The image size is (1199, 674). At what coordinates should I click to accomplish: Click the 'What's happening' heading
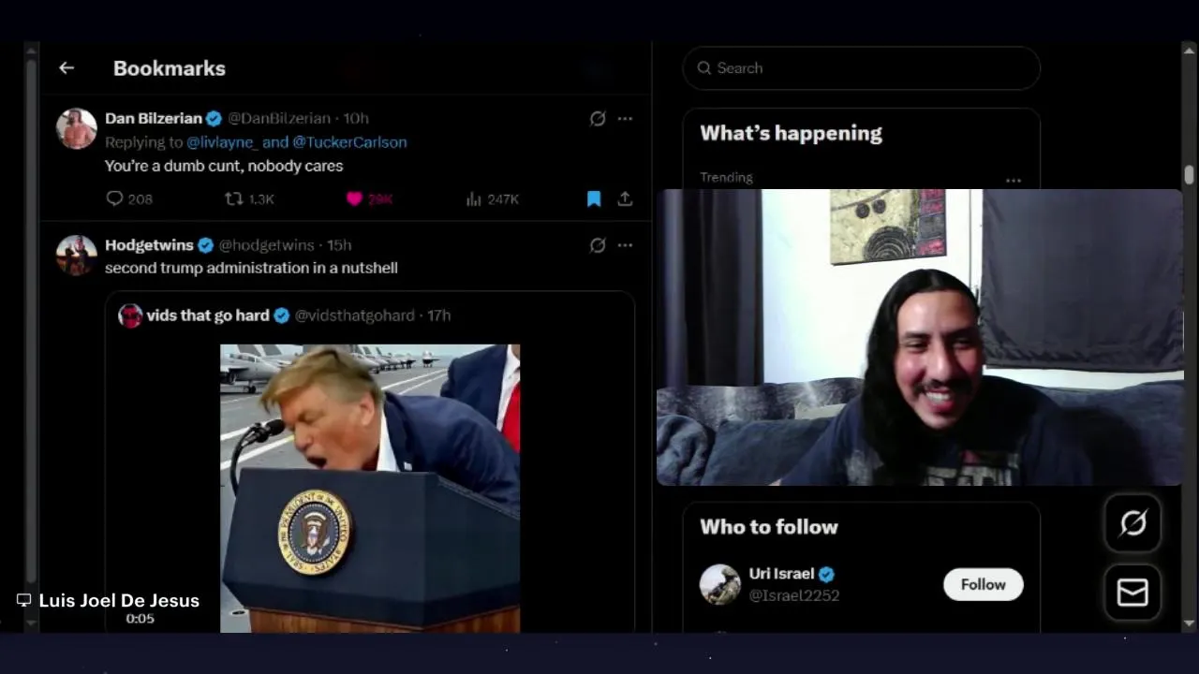tap(792, 133)
